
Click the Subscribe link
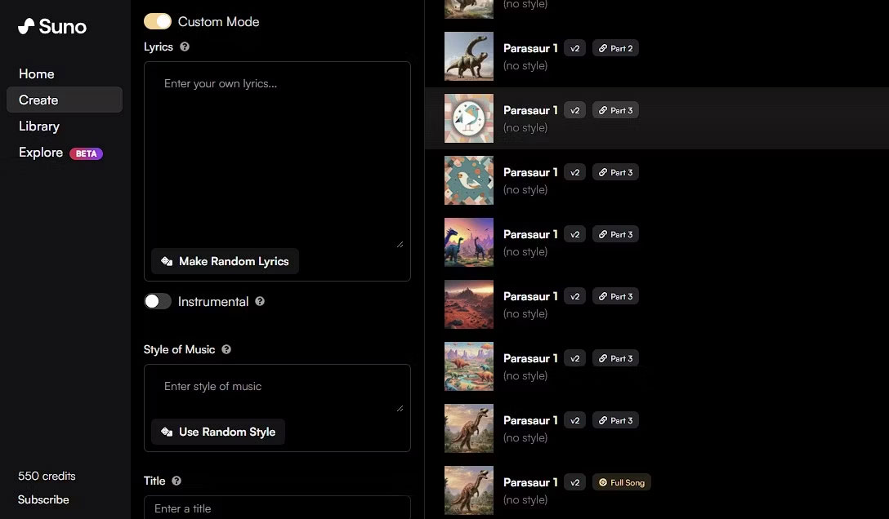(x=43, y=499)
